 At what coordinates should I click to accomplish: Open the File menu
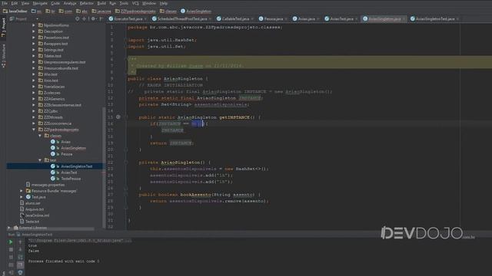pos(5,3)
